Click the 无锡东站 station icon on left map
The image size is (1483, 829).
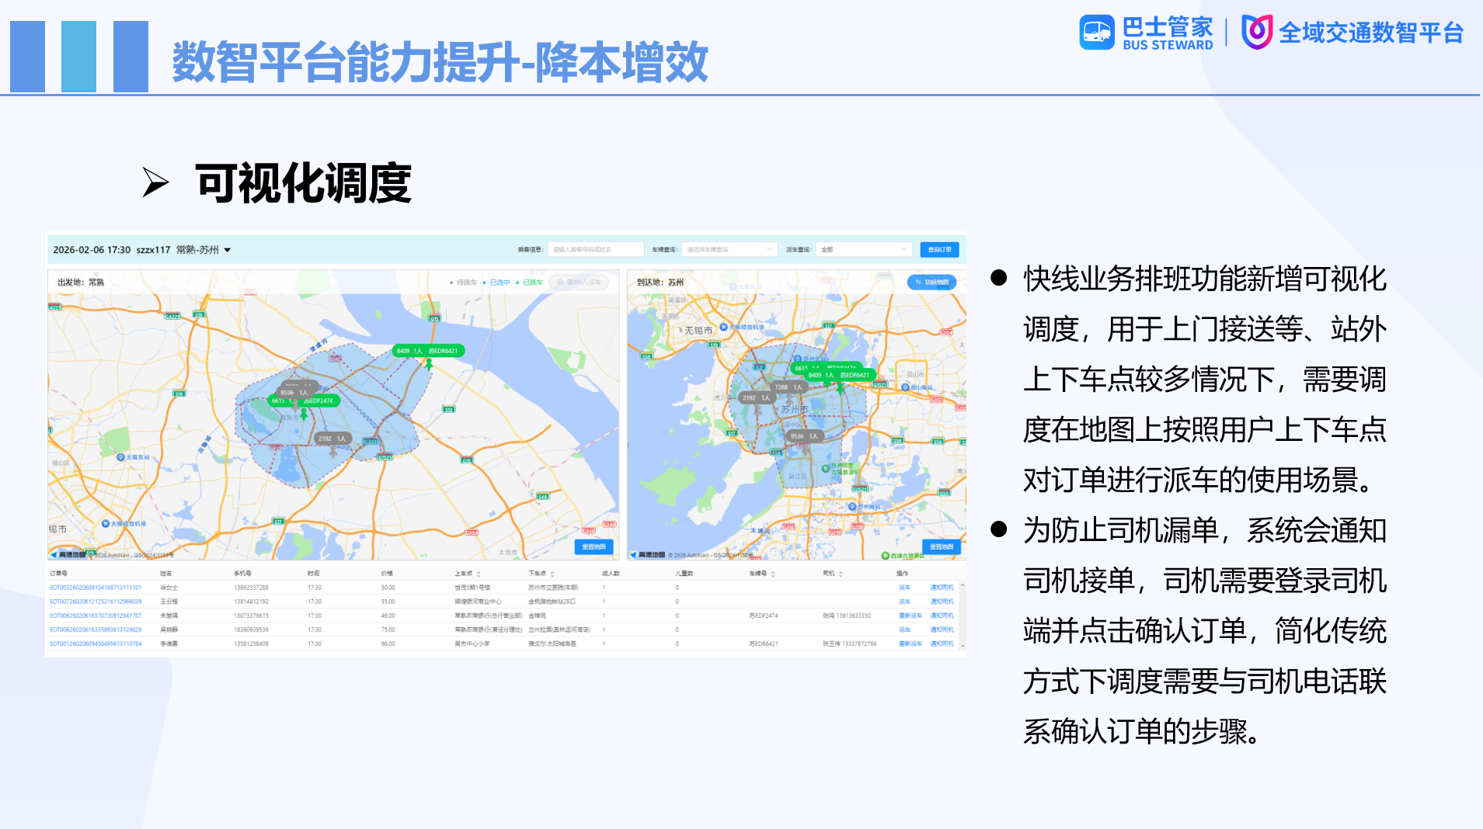120,457
